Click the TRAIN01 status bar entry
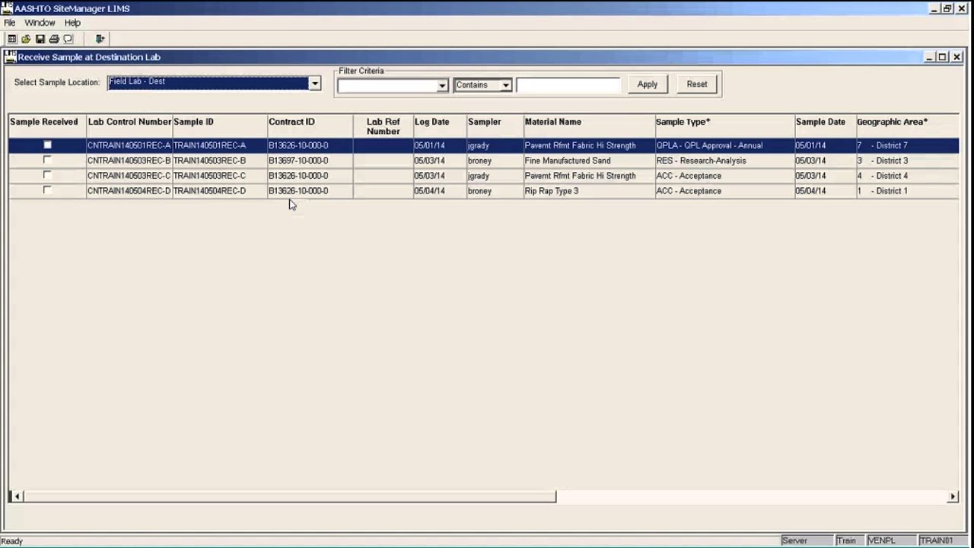This screenshot has width=974, height=548. (944, 540)
